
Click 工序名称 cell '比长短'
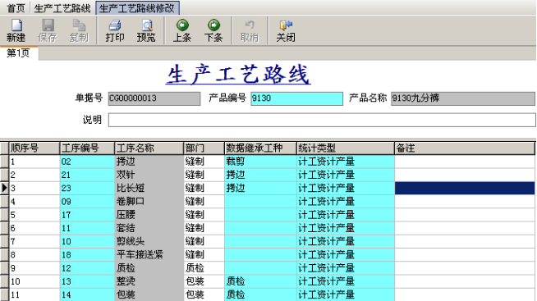coord(149,188)
